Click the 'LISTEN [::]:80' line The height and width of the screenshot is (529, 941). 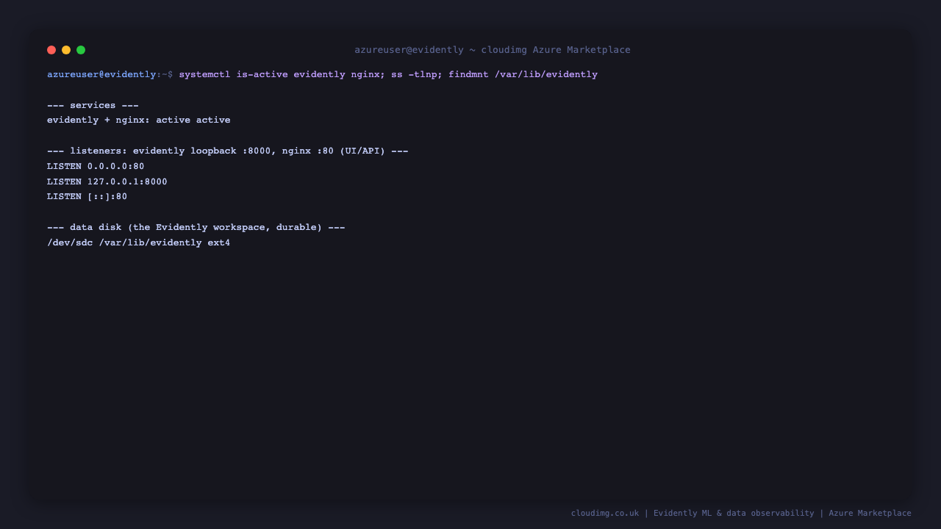click(x=87, y=196)
